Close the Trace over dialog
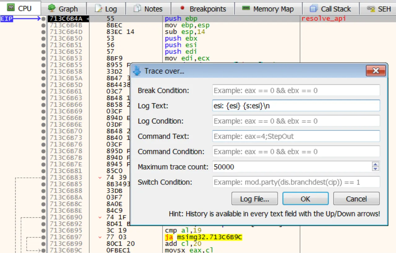396x253 pixels. click(x=376, y=71)
